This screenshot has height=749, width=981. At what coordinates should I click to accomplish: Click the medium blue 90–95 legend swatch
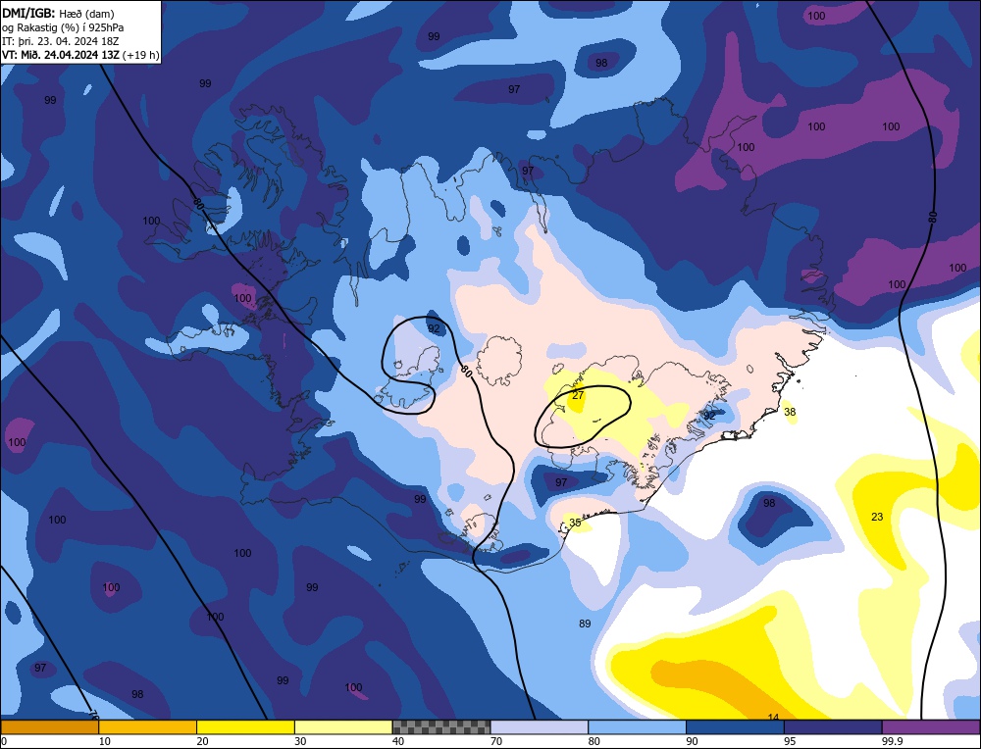point(735,727)
